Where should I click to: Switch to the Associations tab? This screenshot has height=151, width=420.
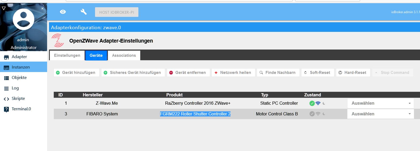[124, 55]
